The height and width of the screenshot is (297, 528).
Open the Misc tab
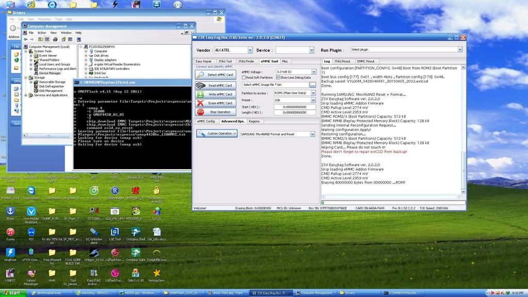coord(285,61)
